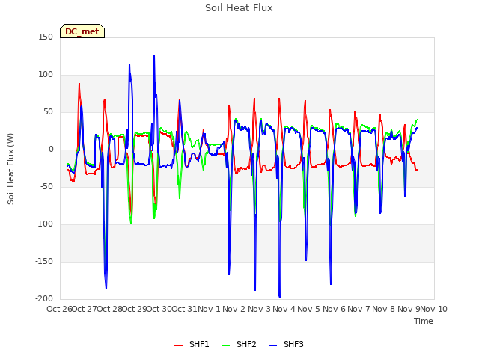This screenshot has height=359, width=479.
Task: Click the -150 y-axis tick label
Action: 44,261
